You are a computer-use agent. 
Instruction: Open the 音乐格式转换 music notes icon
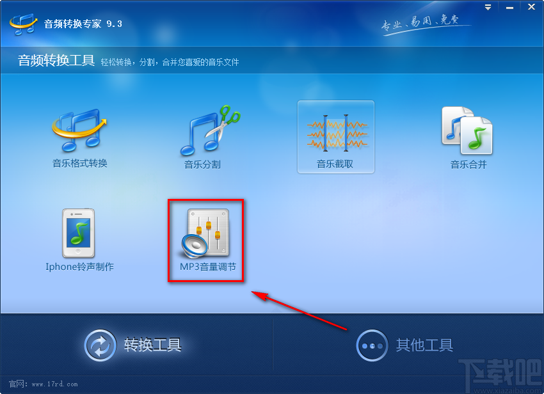pos(79,130)
